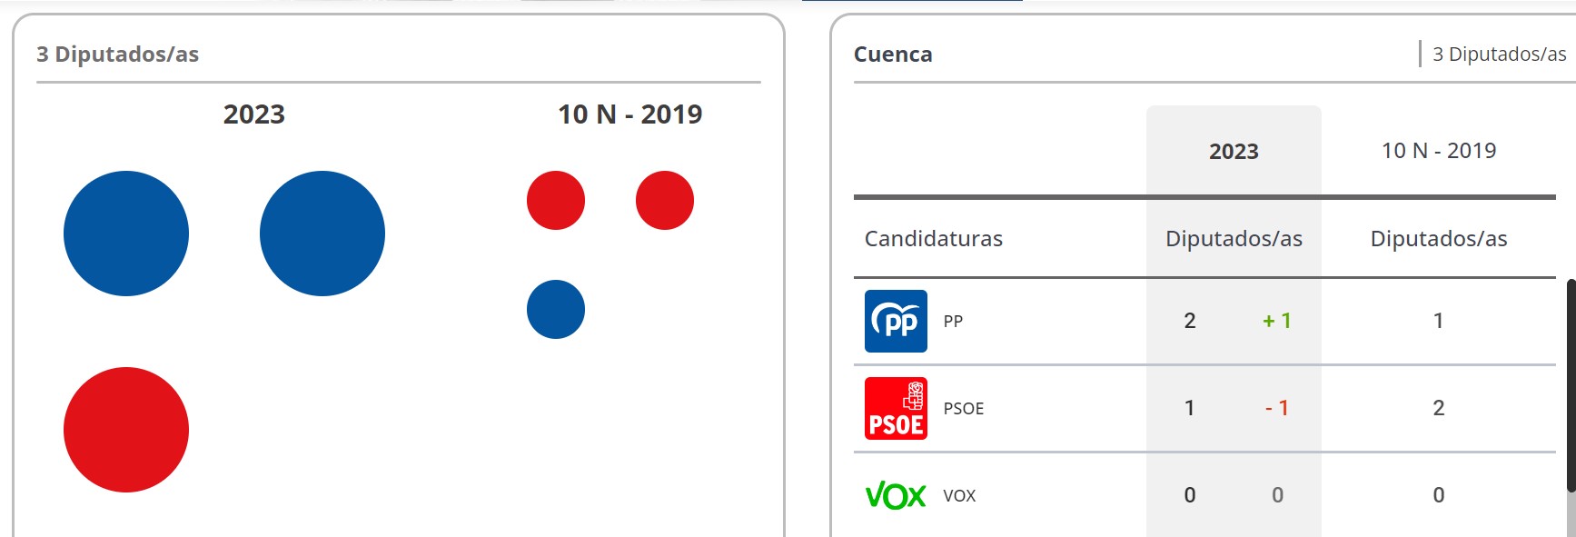The image size is (1576, 537).
Task: Click the PSOE party name label
Action: pos(964,408)
